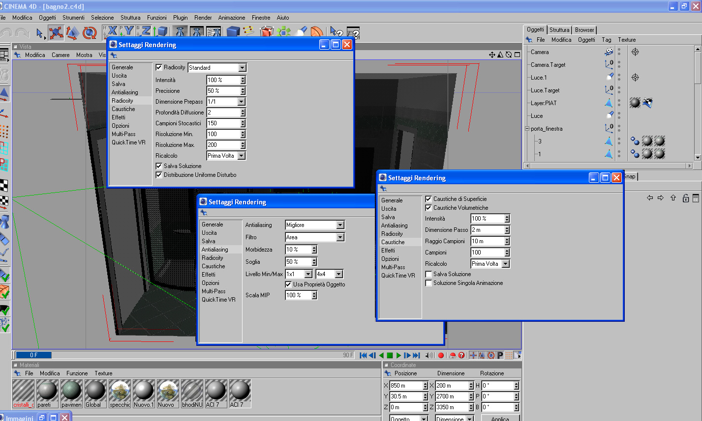Activate the Scale tool in top toolbar
This screenshot has height=421, width=702.
tap(73, 33)
